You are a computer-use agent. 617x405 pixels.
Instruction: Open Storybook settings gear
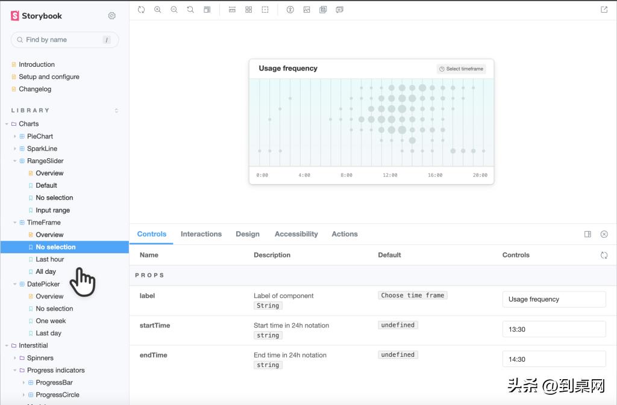click(111, 16)
